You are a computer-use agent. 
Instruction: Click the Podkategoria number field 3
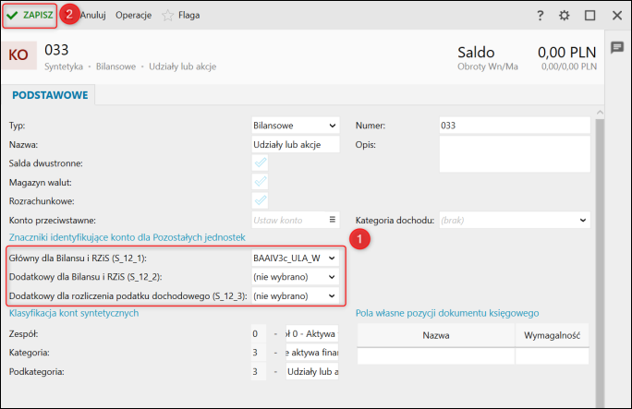(x=259, y=371)
